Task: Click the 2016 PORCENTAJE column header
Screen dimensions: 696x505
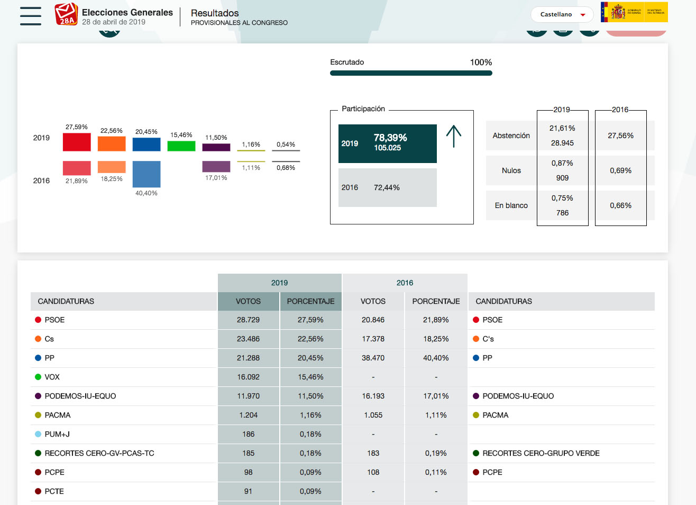Action: click(x=436, y=301)
